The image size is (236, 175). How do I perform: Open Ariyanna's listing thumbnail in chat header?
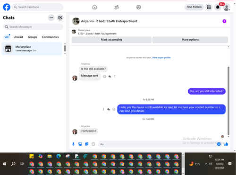tap(76, 21)
